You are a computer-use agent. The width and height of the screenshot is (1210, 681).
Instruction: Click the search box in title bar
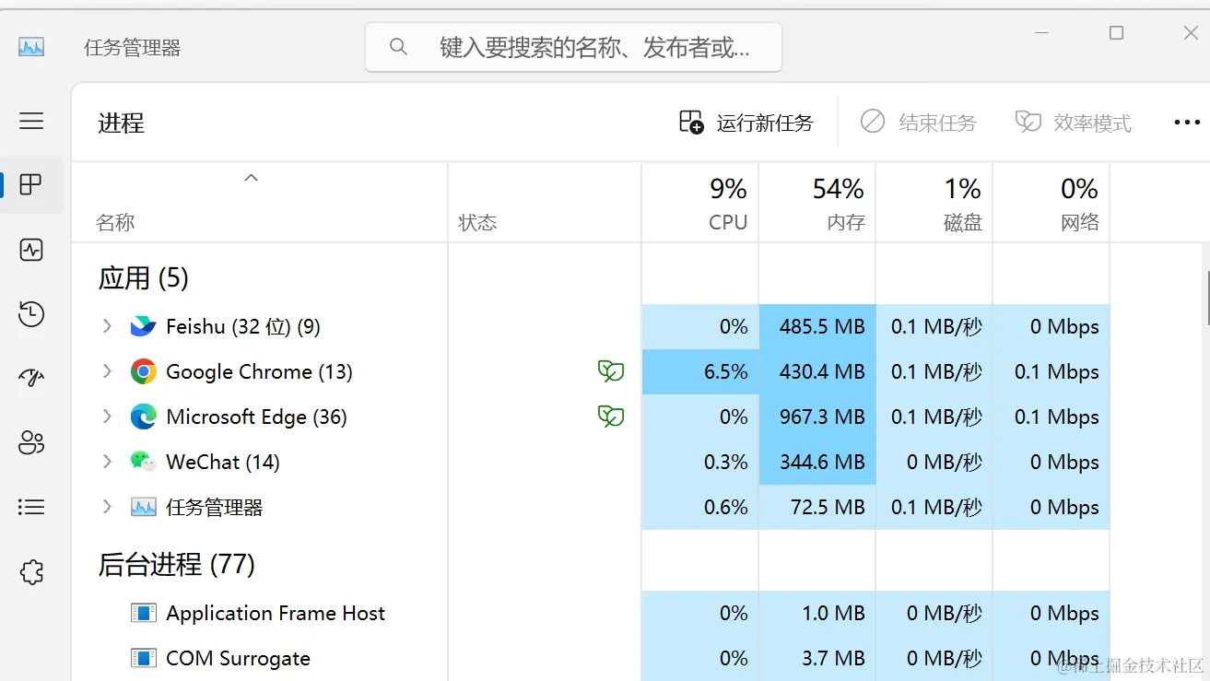click(573, 47)
